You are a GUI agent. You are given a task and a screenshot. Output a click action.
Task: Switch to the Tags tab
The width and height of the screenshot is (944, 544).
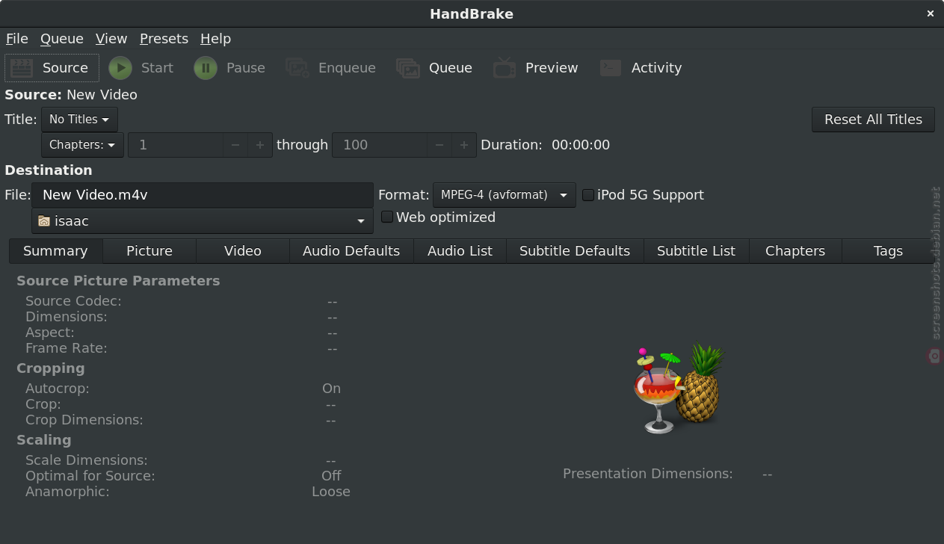(x=888, y=251)
